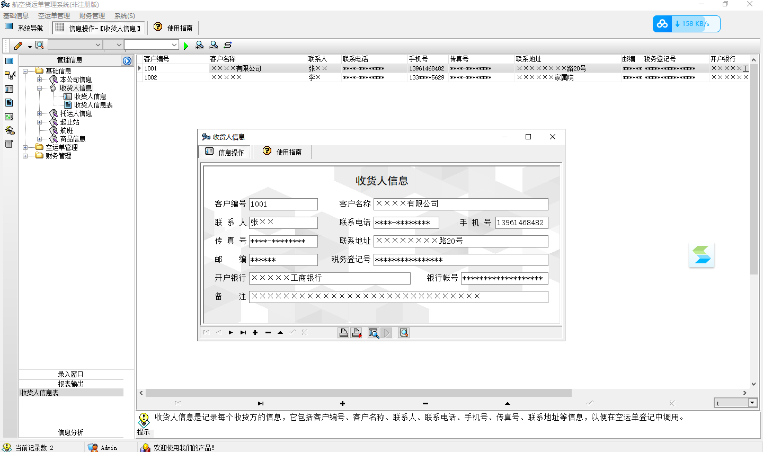Click the pencil edit icon in the toolbar
This screenshot has width=763, height=452.
(x=19, y=46)
